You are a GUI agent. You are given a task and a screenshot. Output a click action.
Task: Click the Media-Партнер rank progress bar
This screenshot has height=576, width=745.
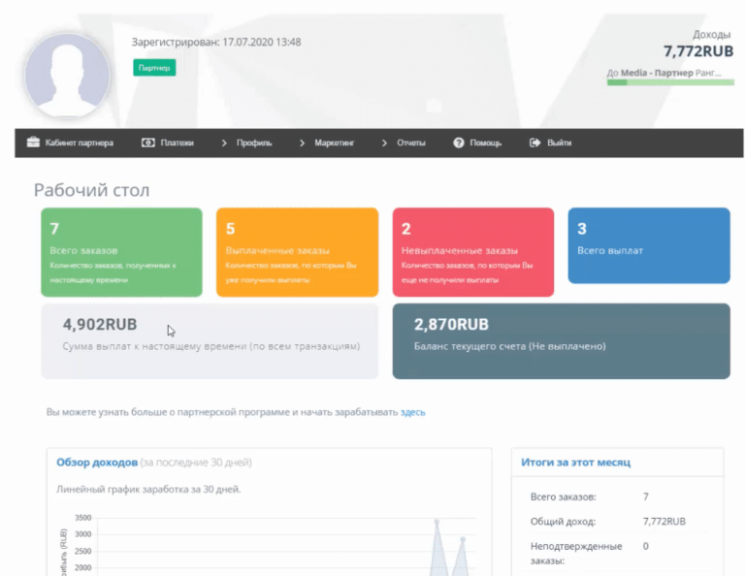tap(669, 82)
